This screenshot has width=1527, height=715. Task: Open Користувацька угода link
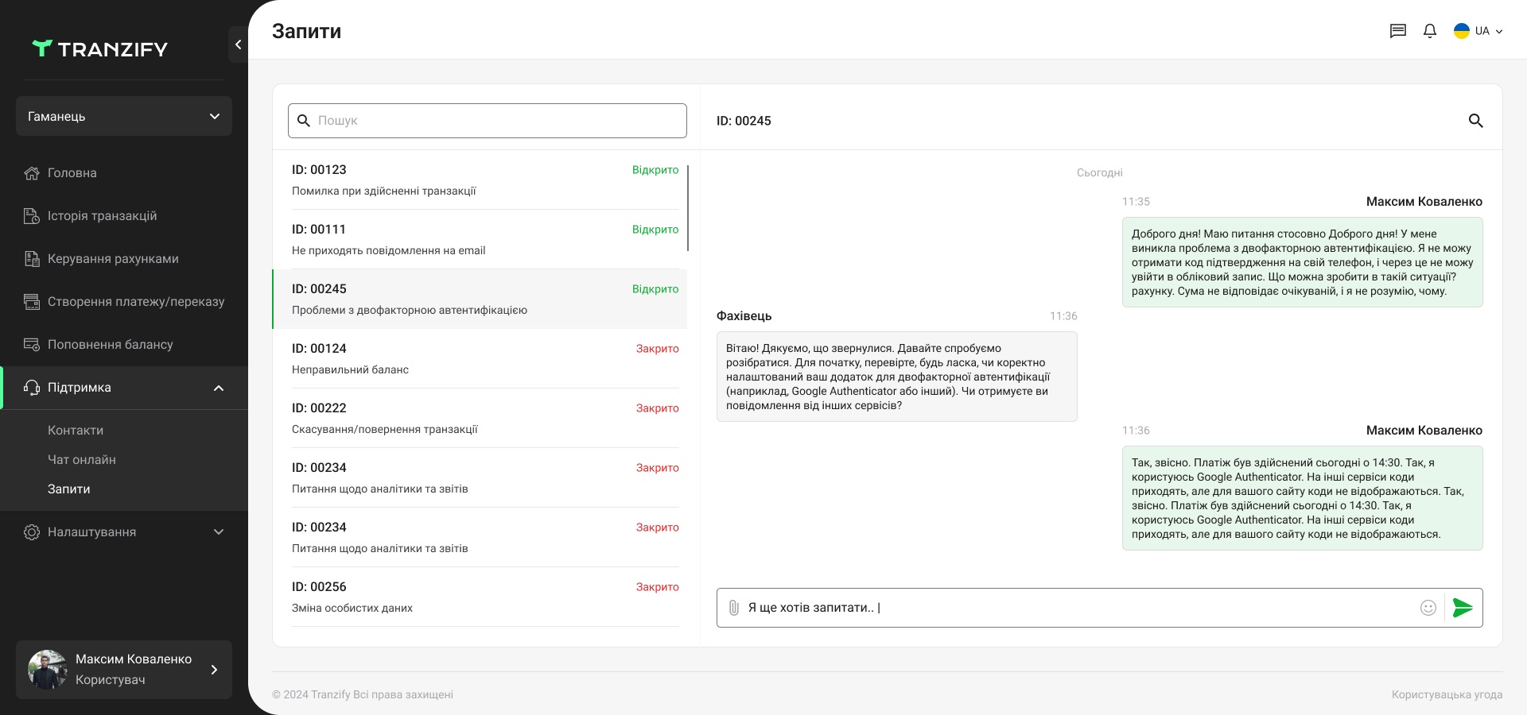tap(1447, 694)
